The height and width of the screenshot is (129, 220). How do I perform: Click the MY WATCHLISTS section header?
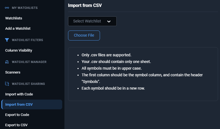pyautogui.click(x=25, y=8)
